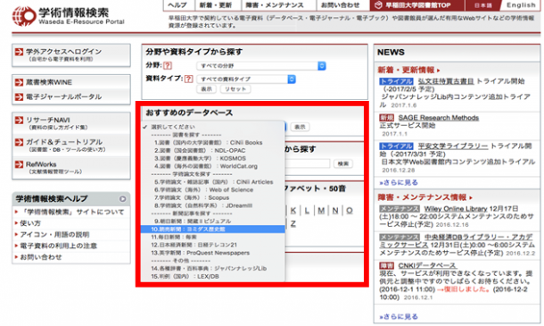Switch language to English
Viewport: 544px width, 326px height.
(521, 4)
